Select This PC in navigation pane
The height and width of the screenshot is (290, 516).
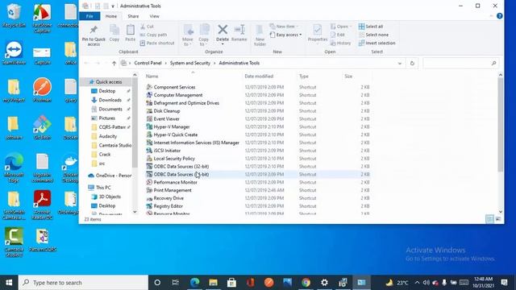coord(103,188)
